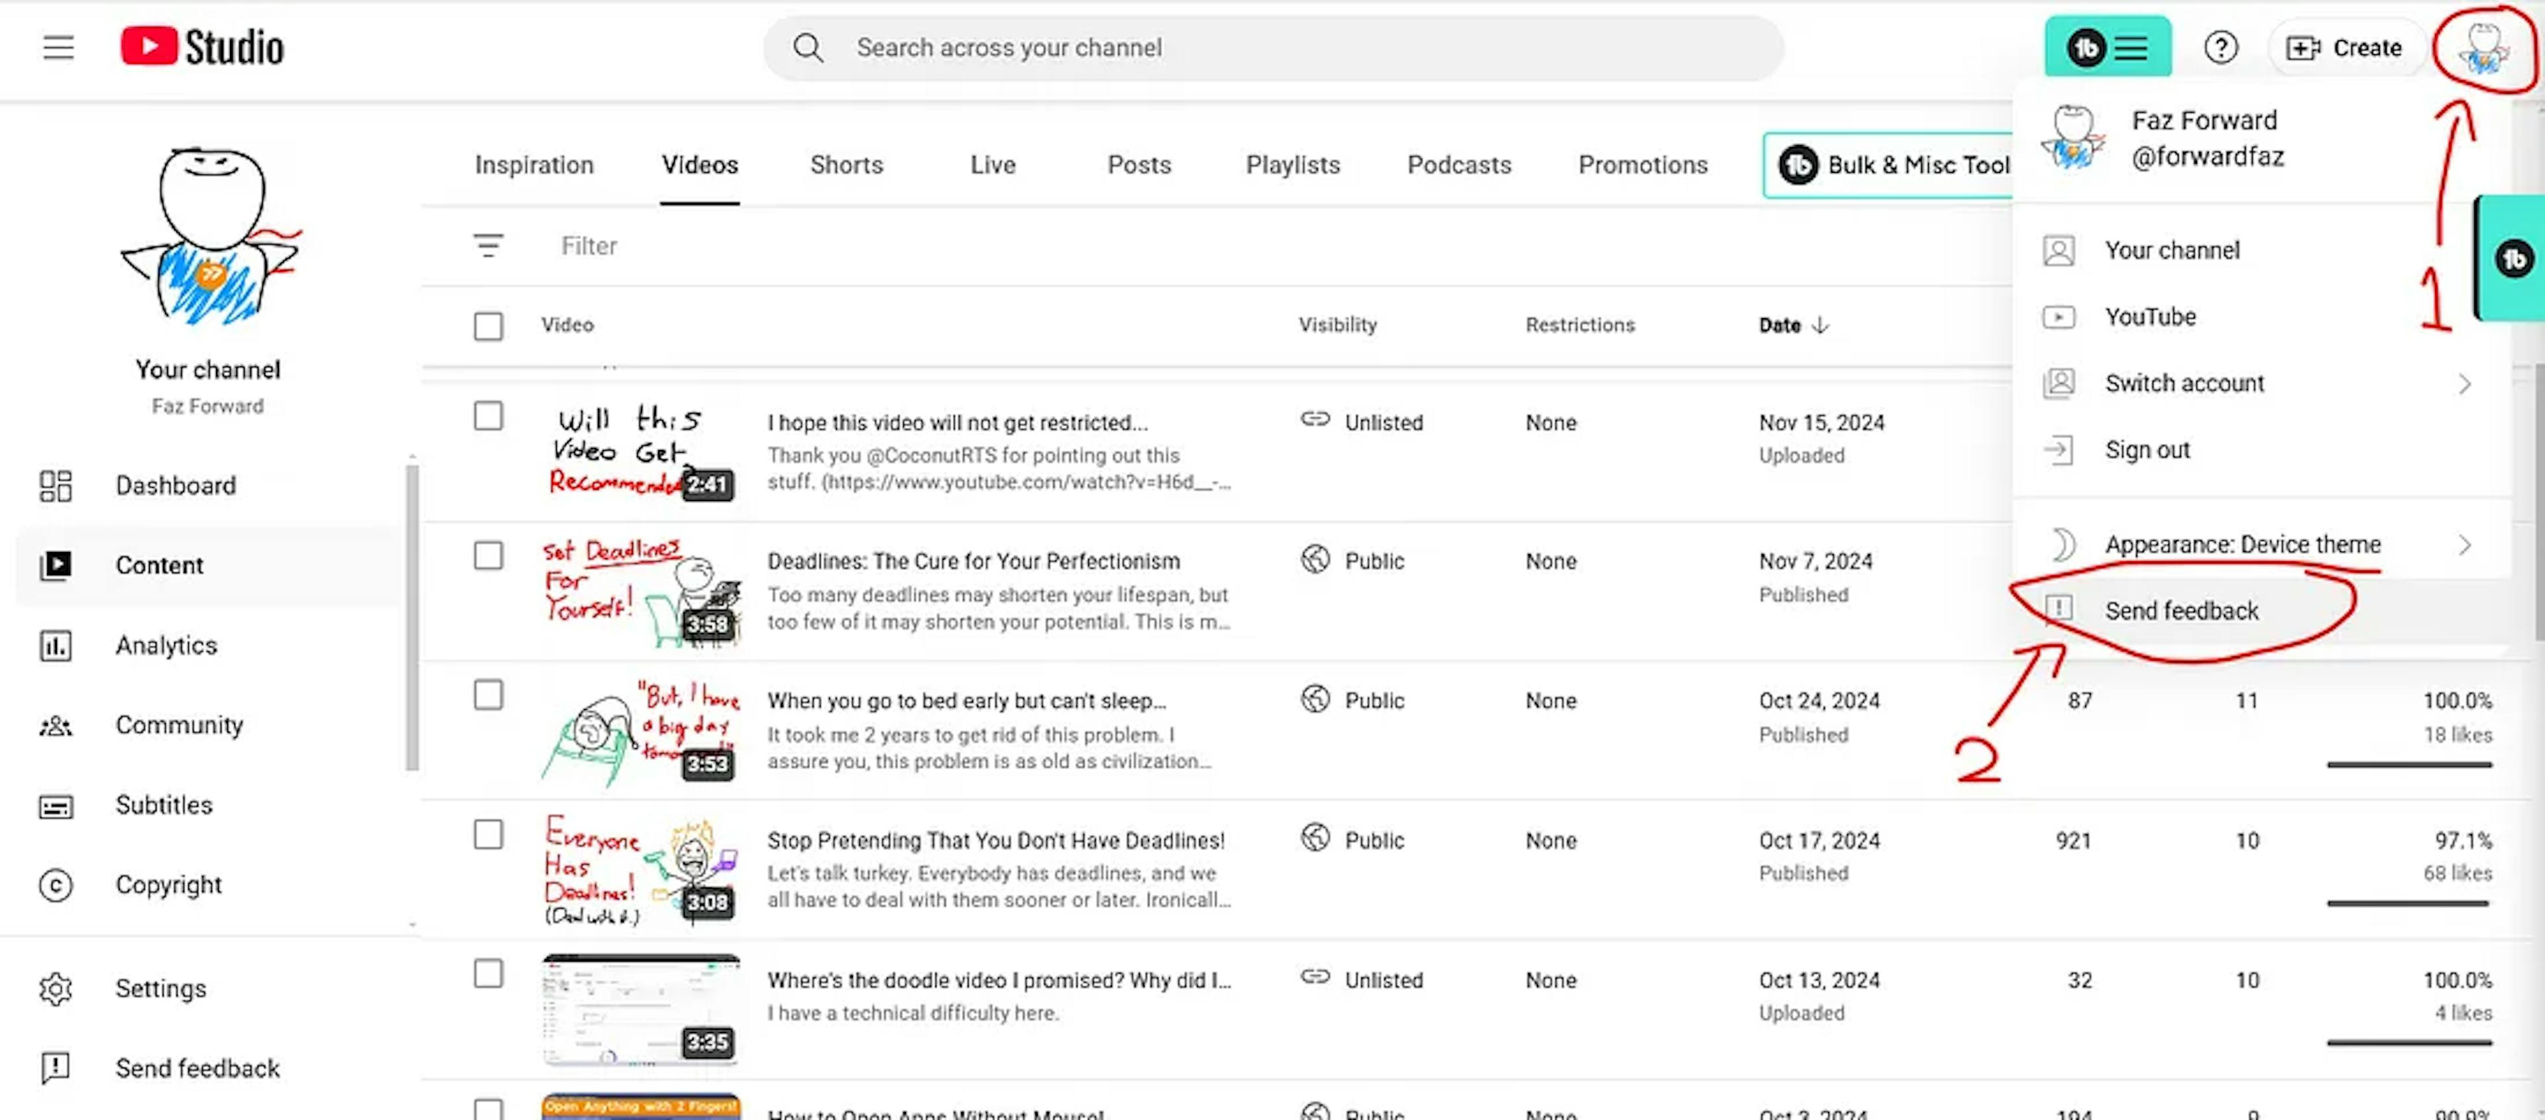Click the TubeBuddy side tab on right edge
The image size is (2545, 1120).
click(2511, 258)
